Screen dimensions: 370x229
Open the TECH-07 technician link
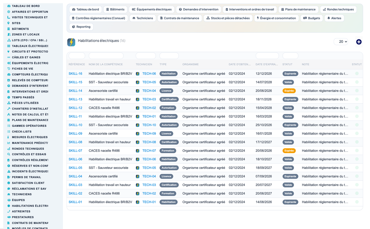tap(149, 151)
